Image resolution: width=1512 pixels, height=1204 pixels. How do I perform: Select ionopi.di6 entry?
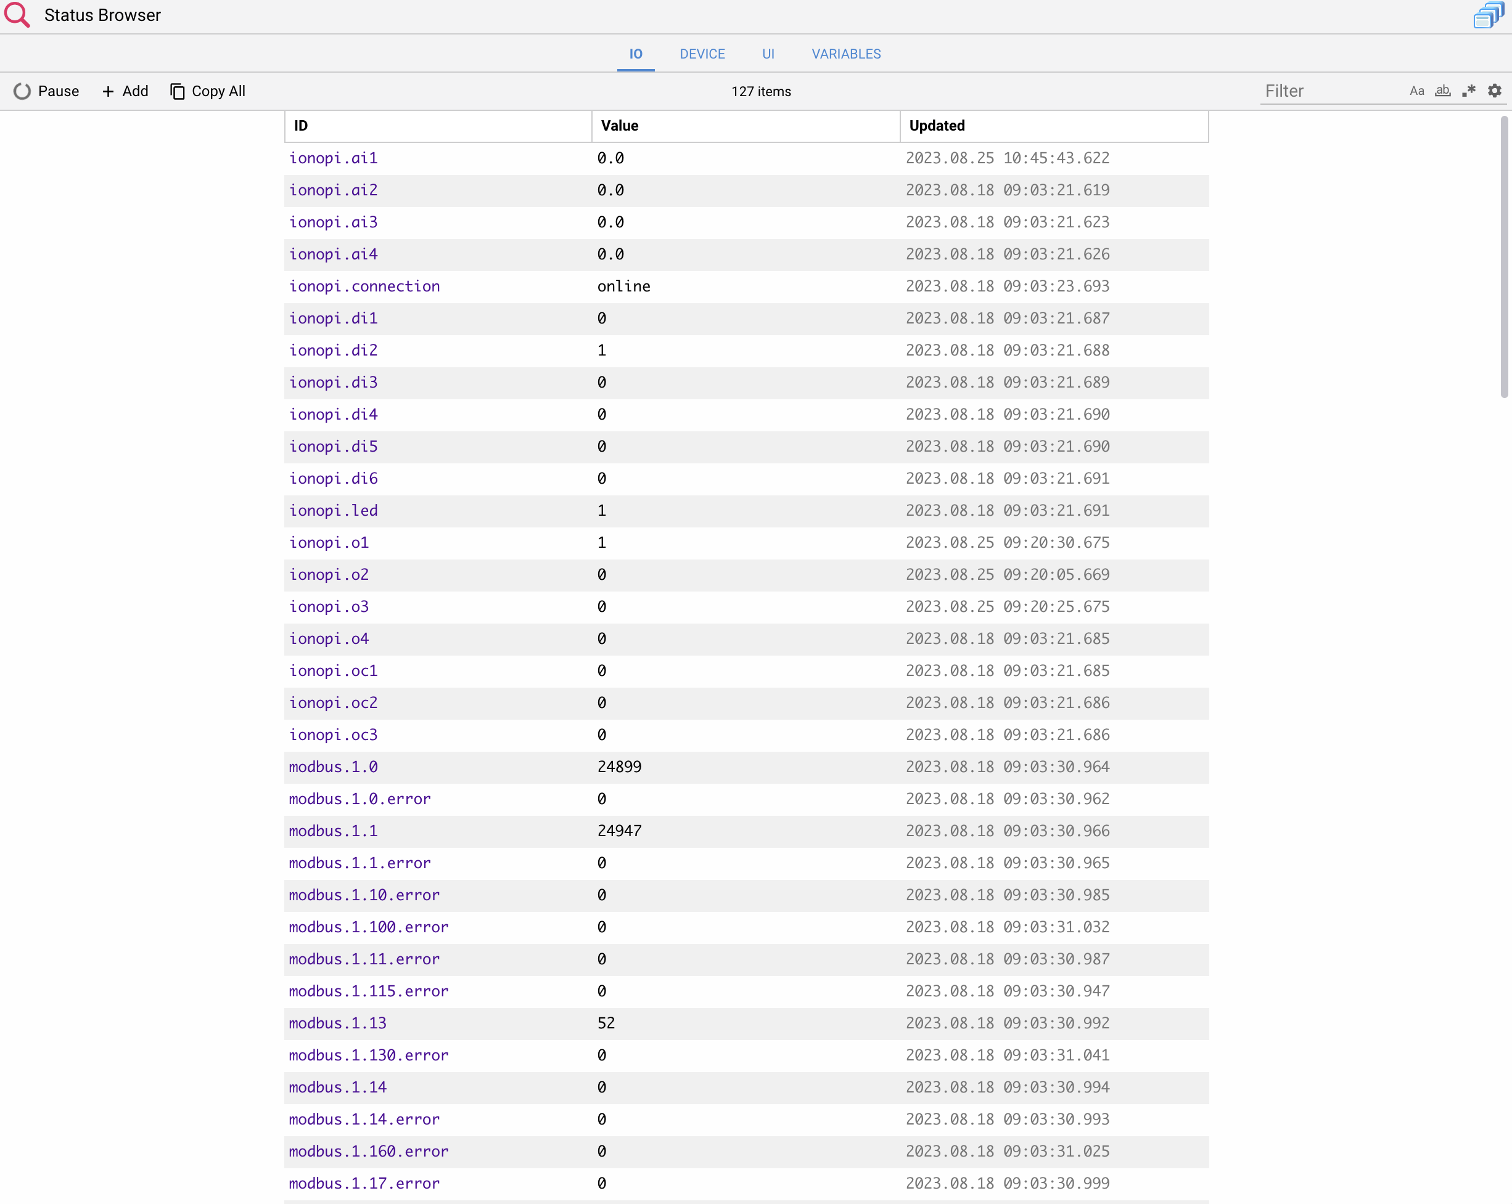[x=333, y=479]
